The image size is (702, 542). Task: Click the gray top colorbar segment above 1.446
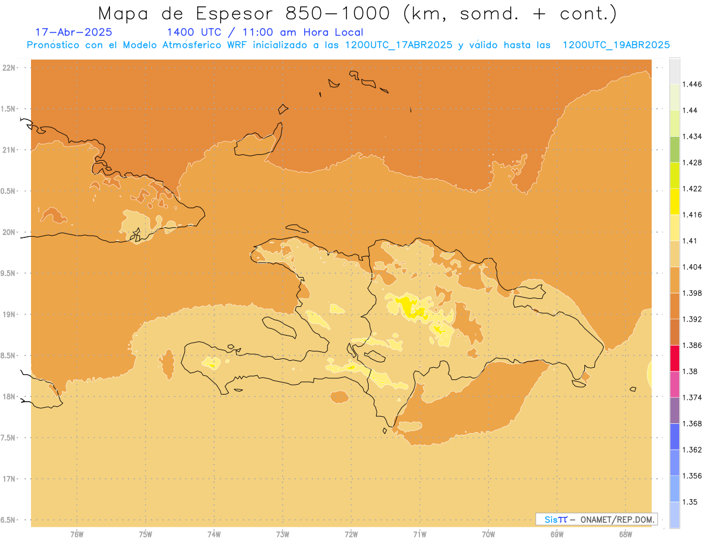pyautogui.click(x=675, y=71)
